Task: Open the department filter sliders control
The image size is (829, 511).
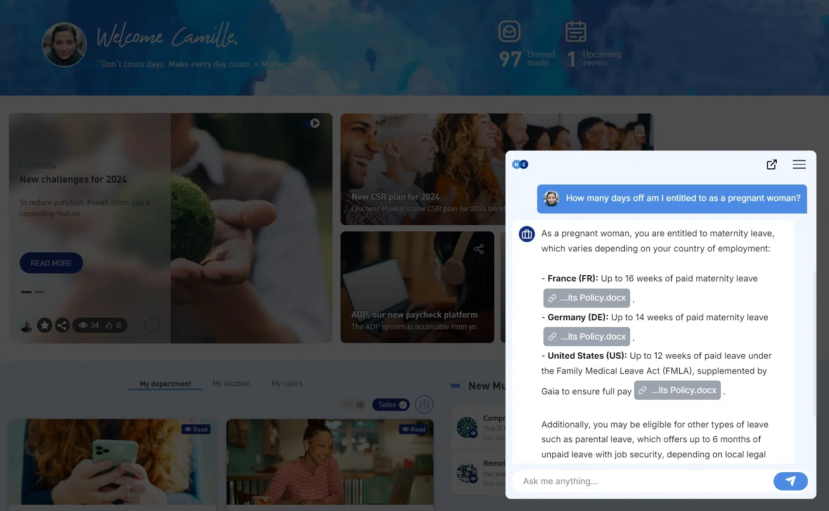Action: point(424,404)
